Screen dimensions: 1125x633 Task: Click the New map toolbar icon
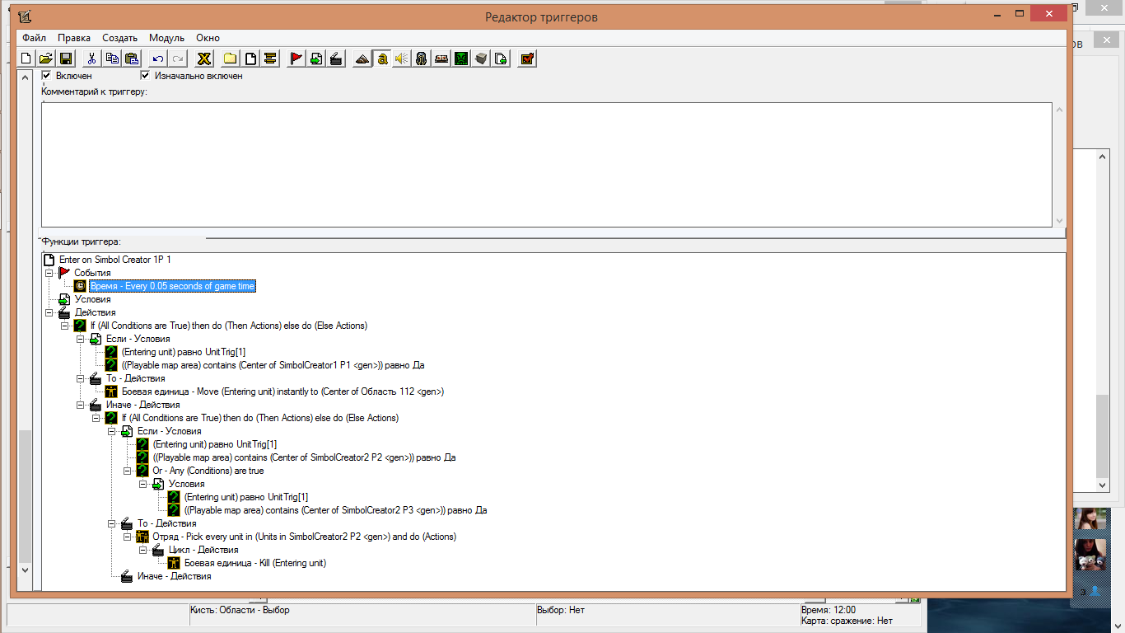pos(26,59)
